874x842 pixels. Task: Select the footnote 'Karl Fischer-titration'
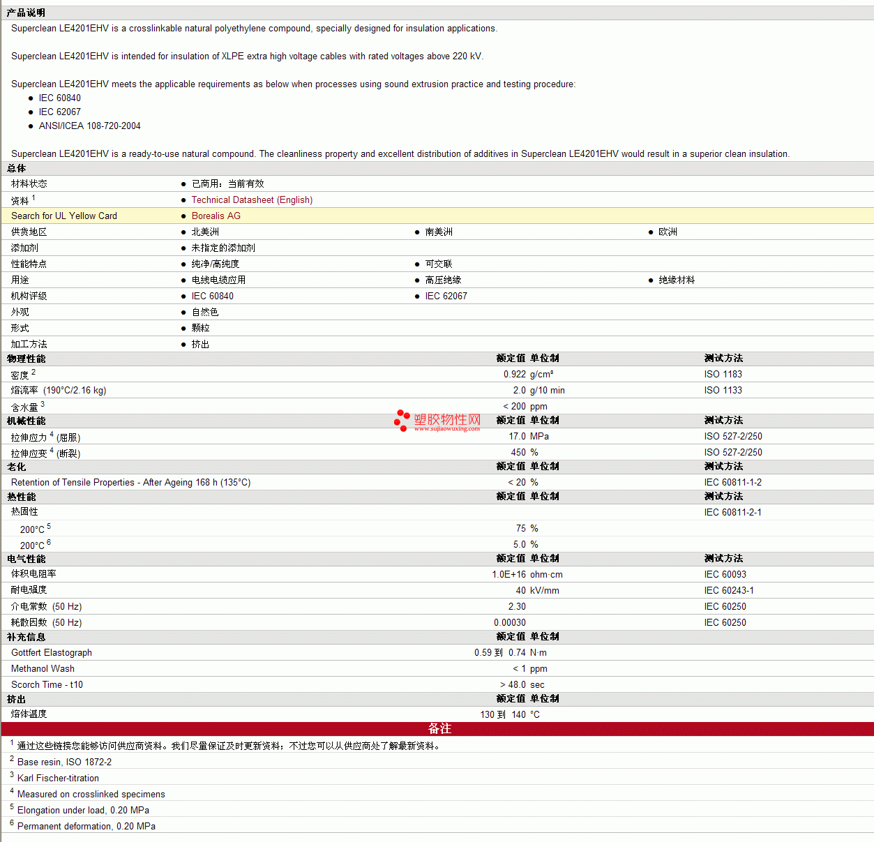click(x=58, y=778)
